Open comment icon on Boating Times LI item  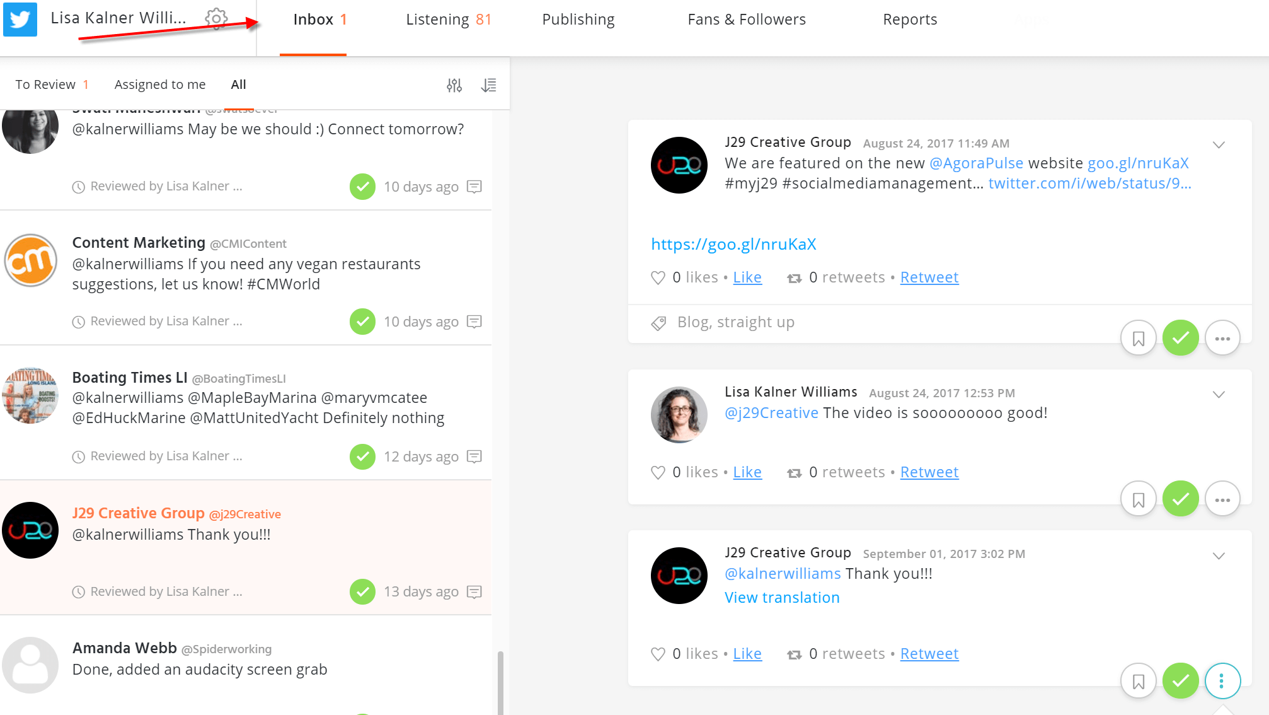[474, 456]
